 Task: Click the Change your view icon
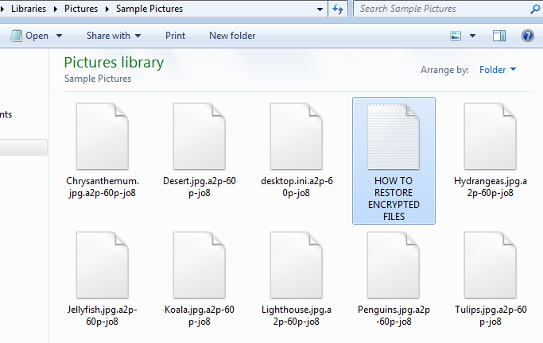(x=456, y=36)
